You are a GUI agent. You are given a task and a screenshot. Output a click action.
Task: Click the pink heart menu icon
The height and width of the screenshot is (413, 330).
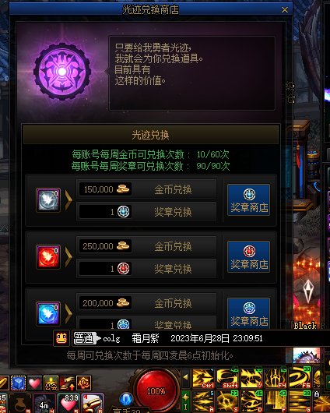(34, 383)
